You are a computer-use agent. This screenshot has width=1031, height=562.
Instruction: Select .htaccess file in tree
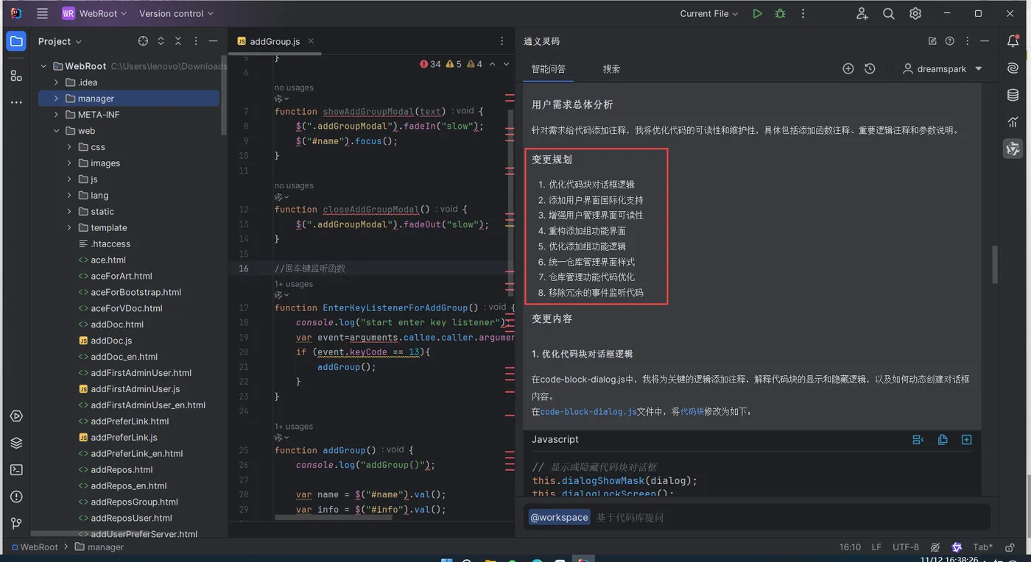pyautogui.click(x=110, y=244)
